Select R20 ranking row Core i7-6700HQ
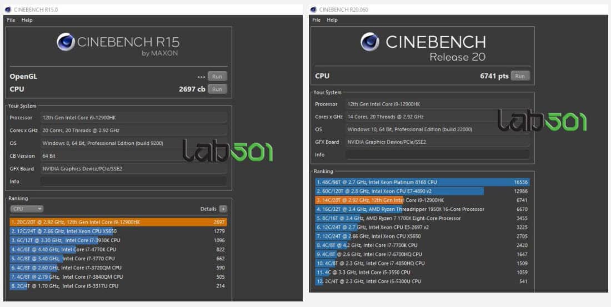 422,254
